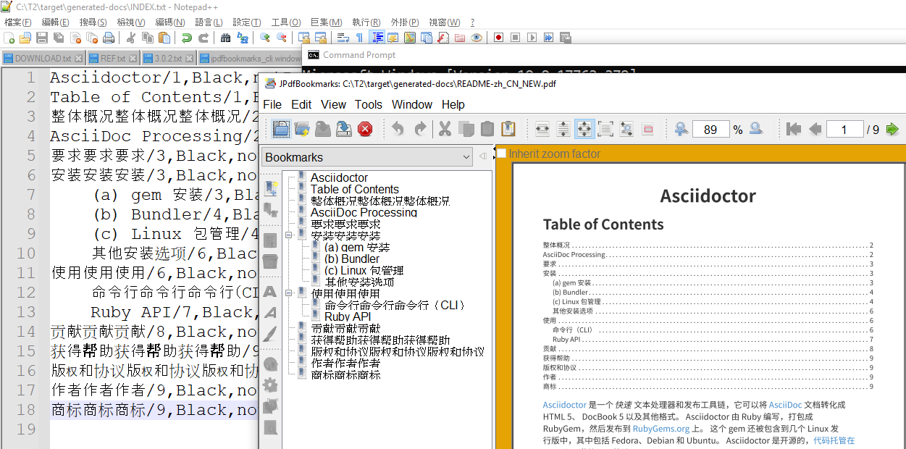
Task: Click green Undo arrow in Notepad++ toolbar
Action: [187, 38]
